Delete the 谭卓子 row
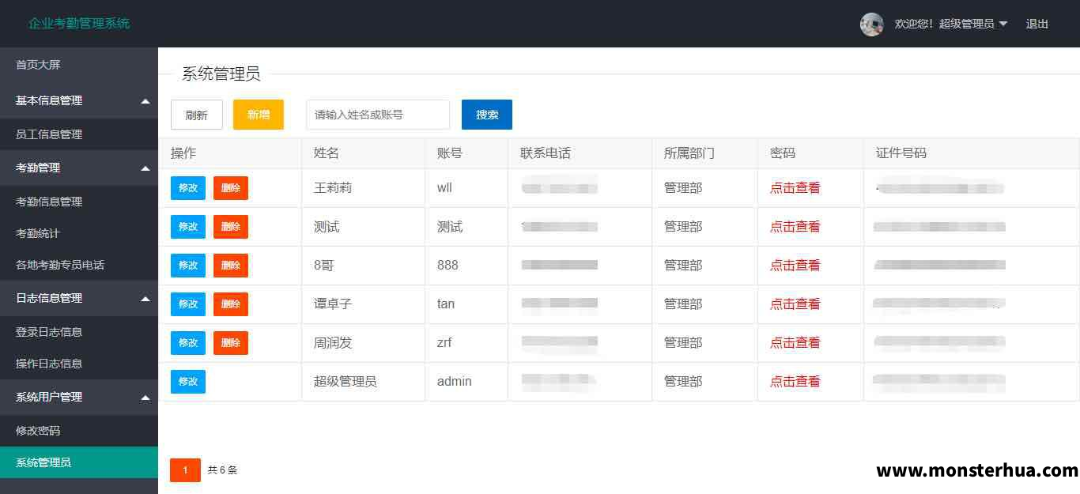Viewport: 1080px width, 494px height. click(x=231, y=304)
